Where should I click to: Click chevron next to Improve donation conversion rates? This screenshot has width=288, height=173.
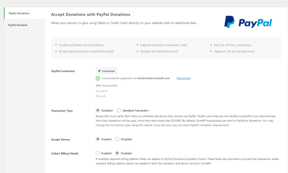[x=137, y=45]
